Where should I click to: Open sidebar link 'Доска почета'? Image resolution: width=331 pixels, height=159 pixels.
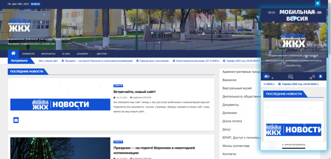[x=232, y=121]
